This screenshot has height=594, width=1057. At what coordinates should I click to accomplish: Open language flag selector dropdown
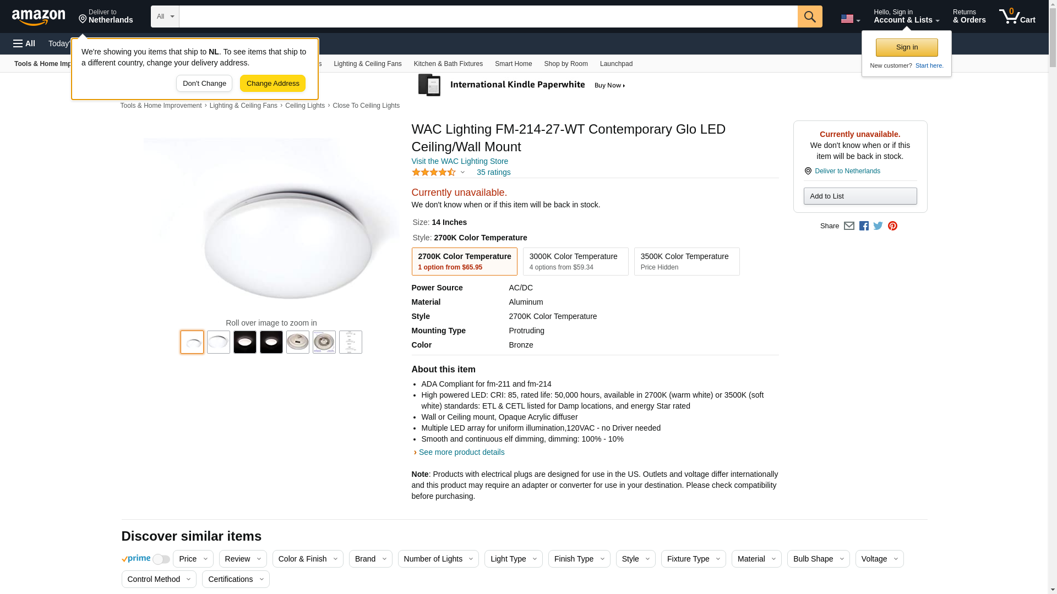(x=850, y=19)
